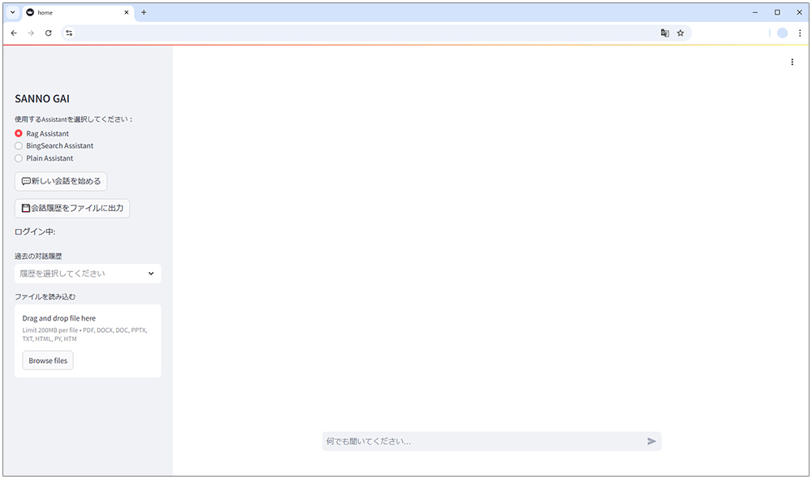Click the 会話履歴をファイルに出力 button
Viewport: 812px width, 479px height.
72,209
